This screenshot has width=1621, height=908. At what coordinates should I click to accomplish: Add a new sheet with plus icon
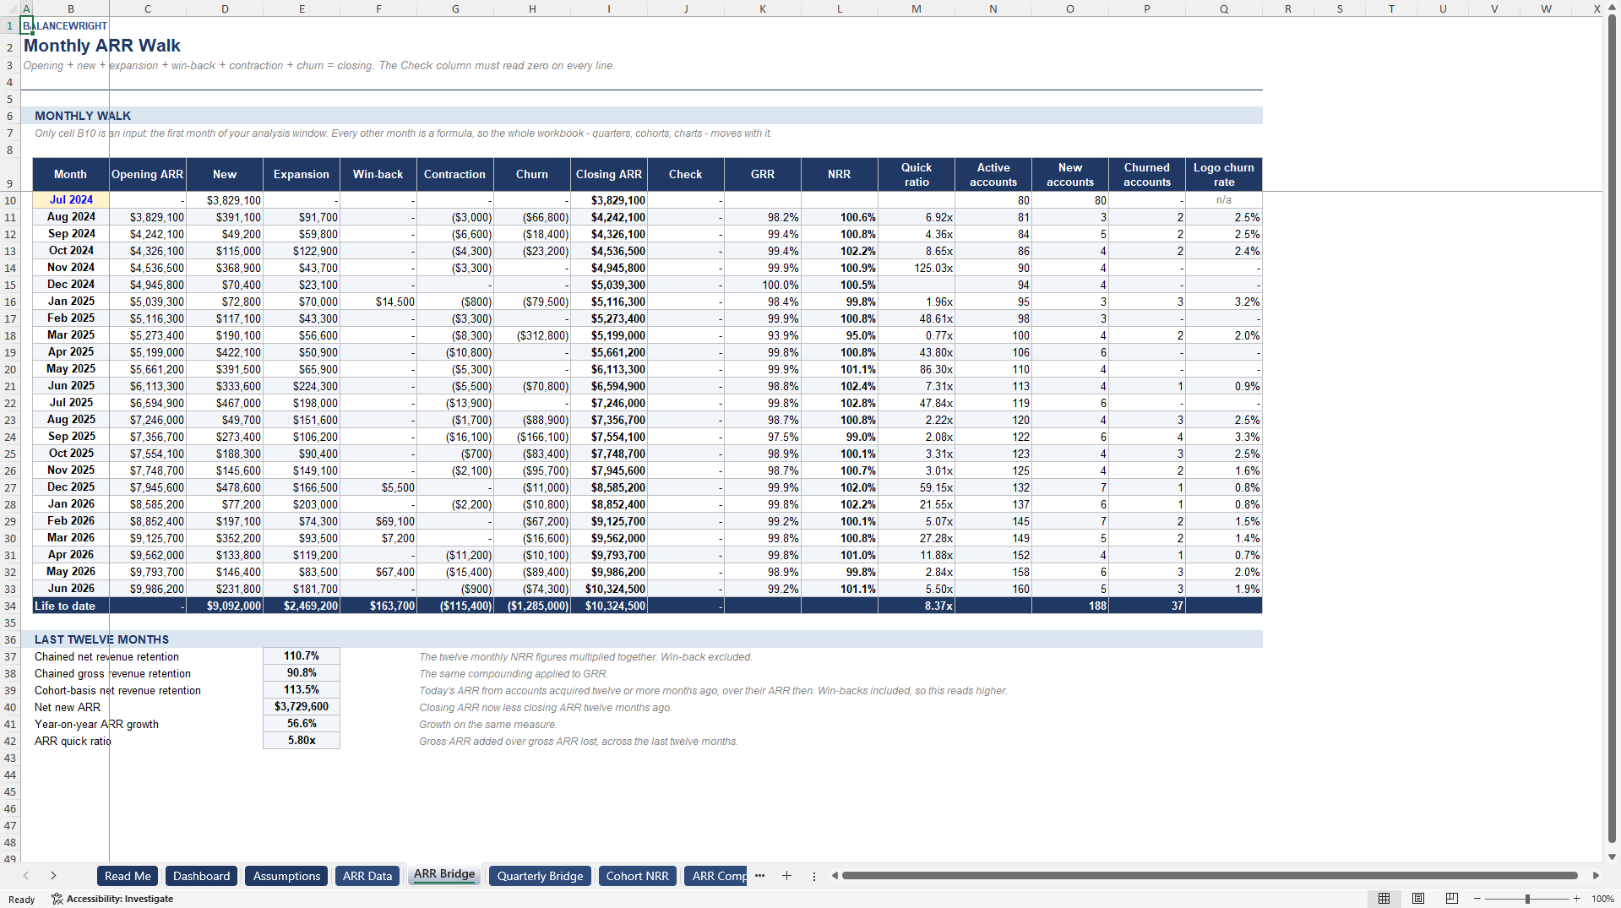[786, 876]
